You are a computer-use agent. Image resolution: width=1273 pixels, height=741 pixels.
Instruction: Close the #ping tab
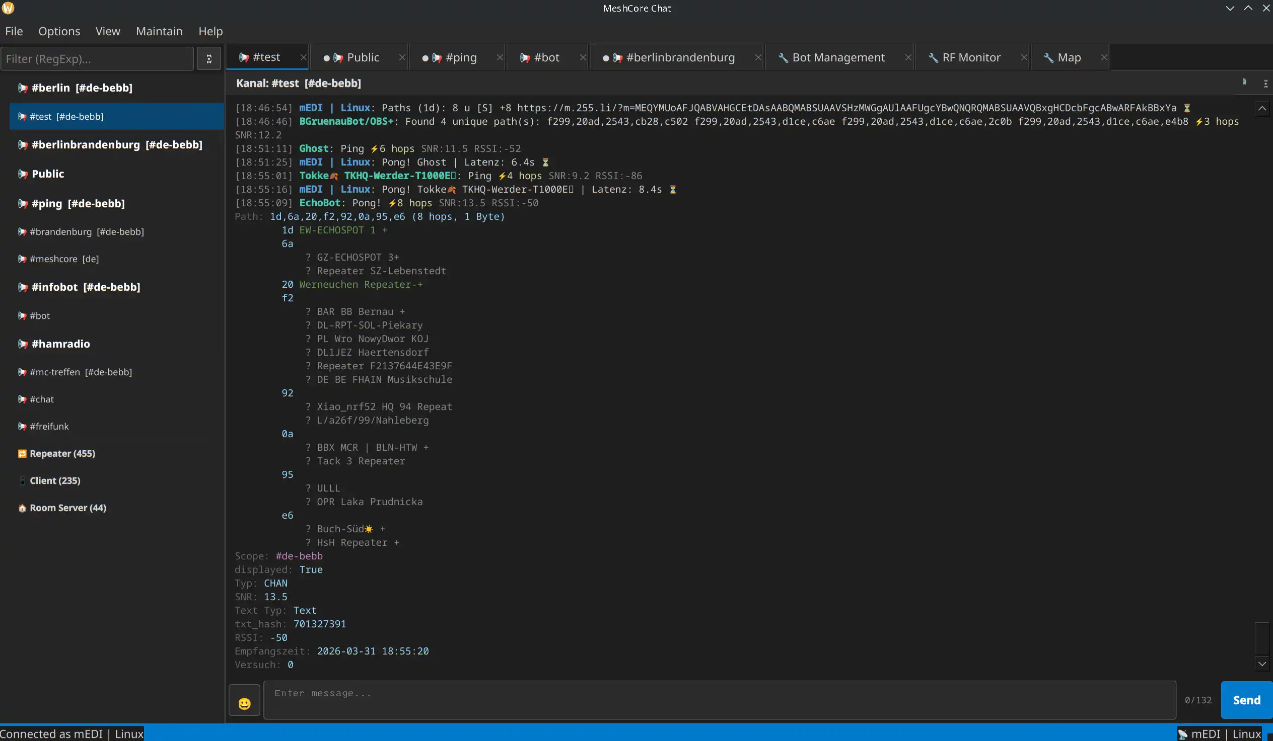point(500,57)
